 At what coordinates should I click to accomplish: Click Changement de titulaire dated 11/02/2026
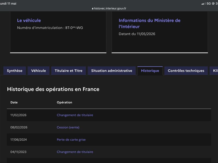(x=75, y=115)
